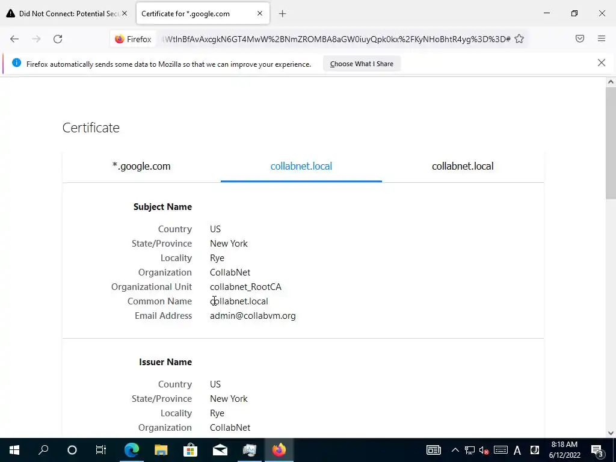Click the Issuer Locality value Rye
Image resolution: width=616 pixels, height=462 pixels.
pos(217,413)
